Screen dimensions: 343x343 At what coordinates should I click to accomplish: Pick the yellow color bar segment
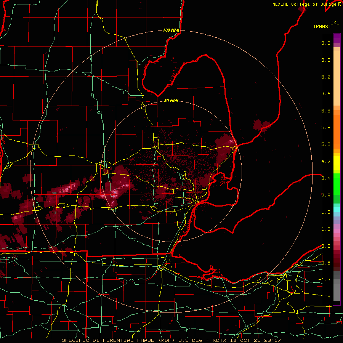pyautogui.click(x=337, y=163)
